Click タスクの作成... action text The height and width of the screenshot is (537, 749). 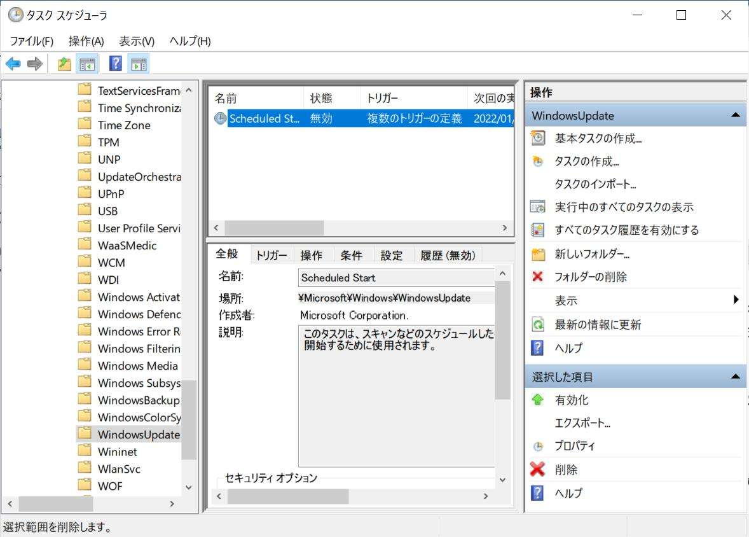pyautogui.click(x=587, y=161)
